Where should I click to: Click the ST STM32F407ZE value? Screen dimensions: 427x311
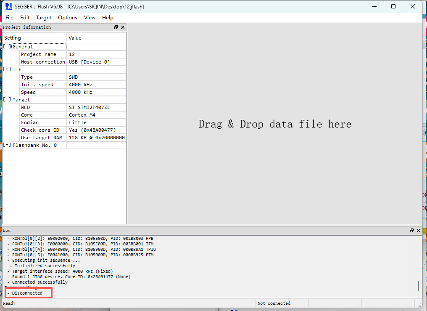click(90, 107)
